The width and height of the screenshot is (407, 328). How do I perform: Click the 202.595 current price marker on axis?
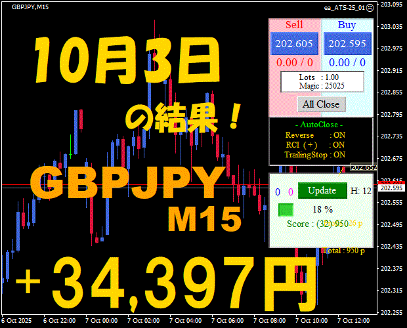[x=391, y=188]
